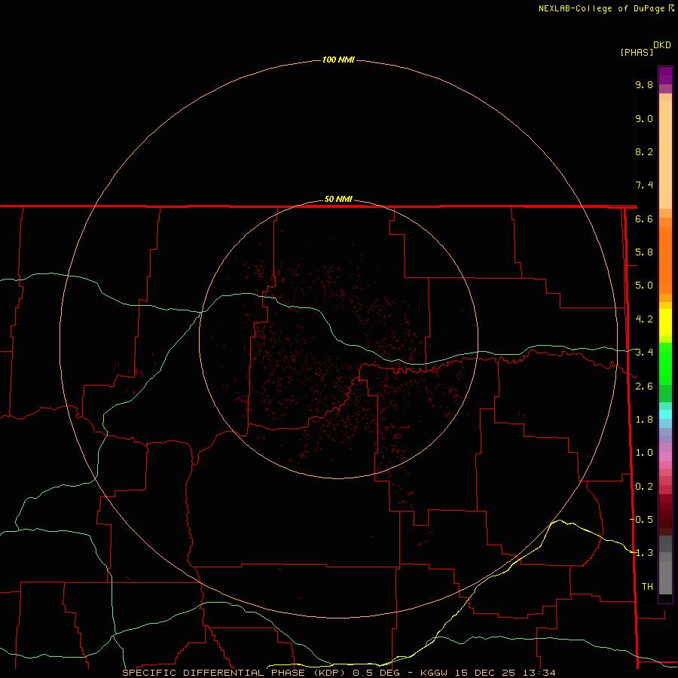This screenshot has width=678, height=678.
Task: Click the "TH" threshold legend label
Action: coord(647,587)
